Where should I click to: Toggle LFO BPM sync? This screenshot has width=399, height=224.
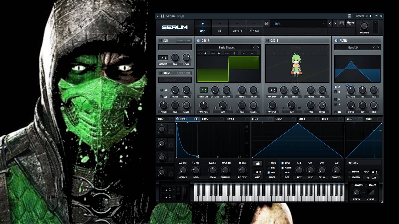click(282, 163)
